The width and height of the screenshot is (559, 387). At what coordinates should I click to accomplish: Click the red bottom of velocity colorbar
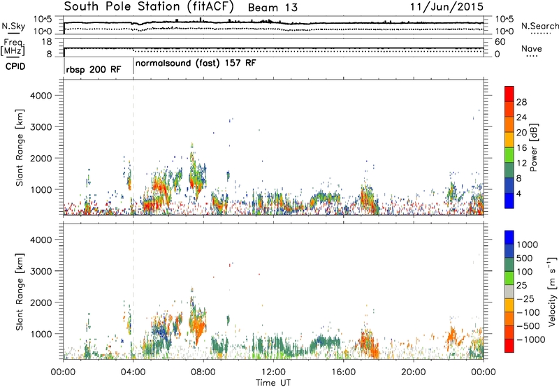coord(509,346)
